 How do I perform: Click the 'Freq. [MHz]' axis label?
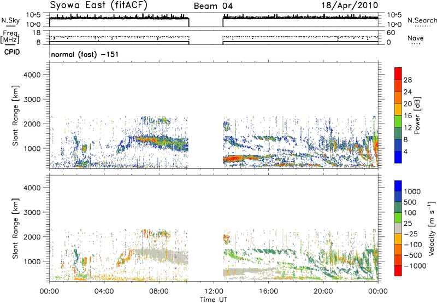click(x=10, y=37)
